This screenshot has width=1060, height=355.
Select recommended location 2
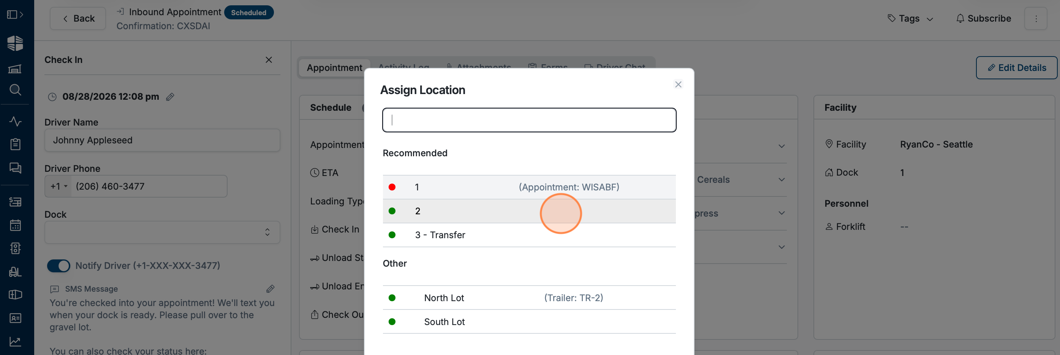click(529, 211)
